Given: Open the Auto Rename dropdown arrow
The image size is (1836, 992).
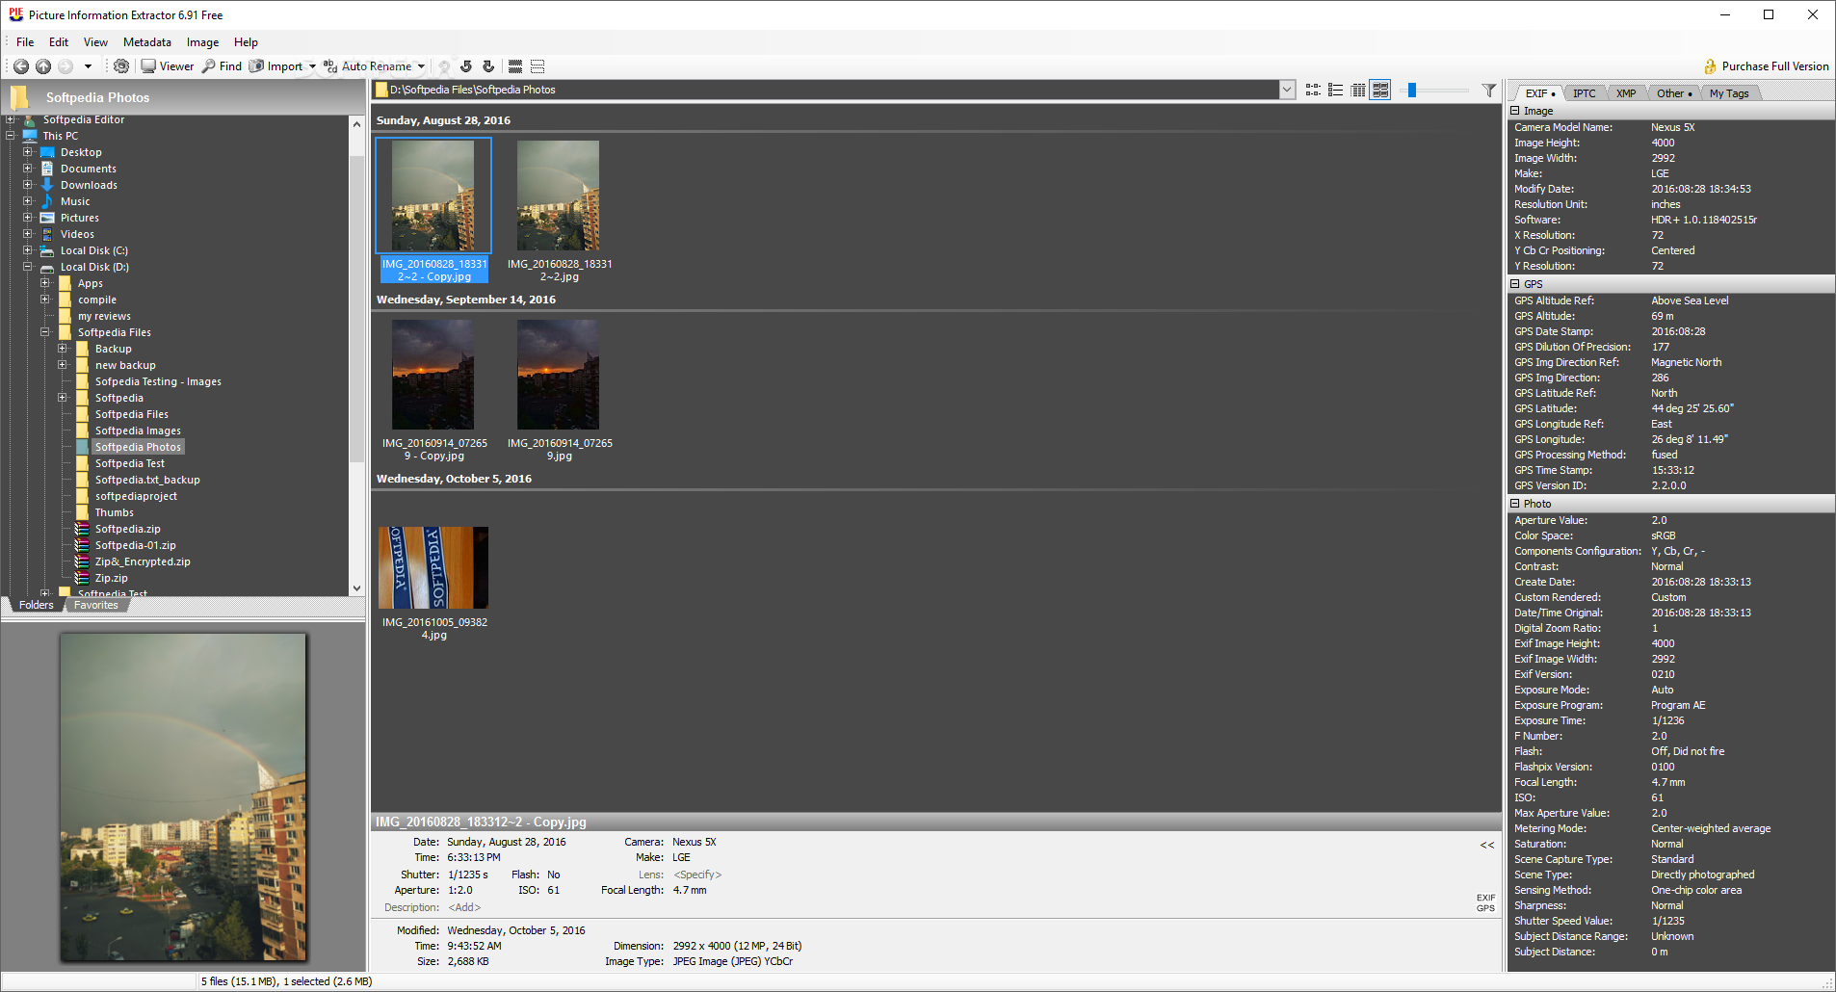Looking at the screenshot, I should point(421,66).
